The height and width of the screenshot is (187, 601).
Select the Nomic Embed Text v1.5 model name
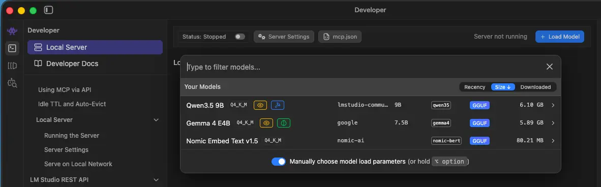(222, 141)
